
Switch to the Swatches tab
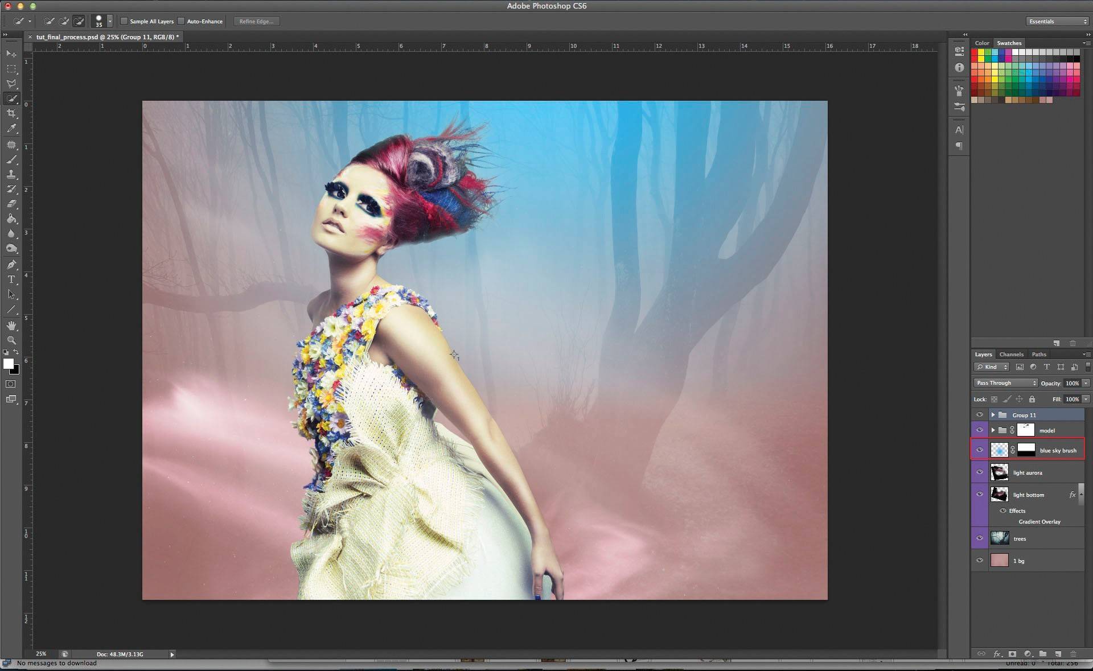tap(1009, 43)
